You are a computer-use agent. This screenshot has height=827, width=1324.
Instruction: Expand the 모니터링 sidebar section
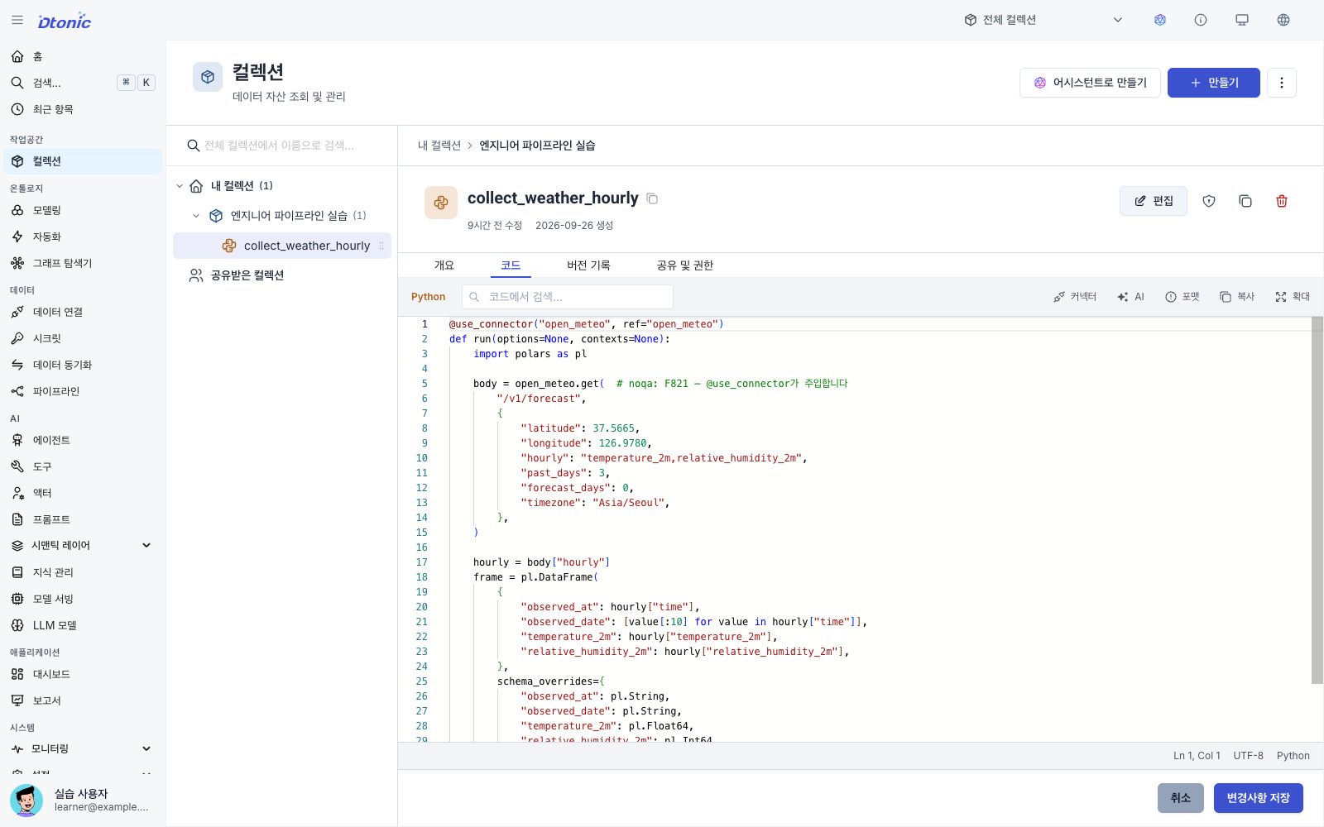(x=146, y=748)
